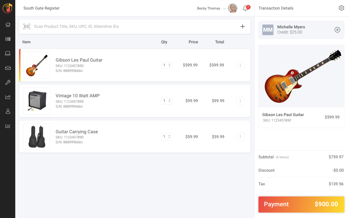Click Discount amount -$0.00
Image resolution: width=349 pixels, height=218 pixels.
338,170
